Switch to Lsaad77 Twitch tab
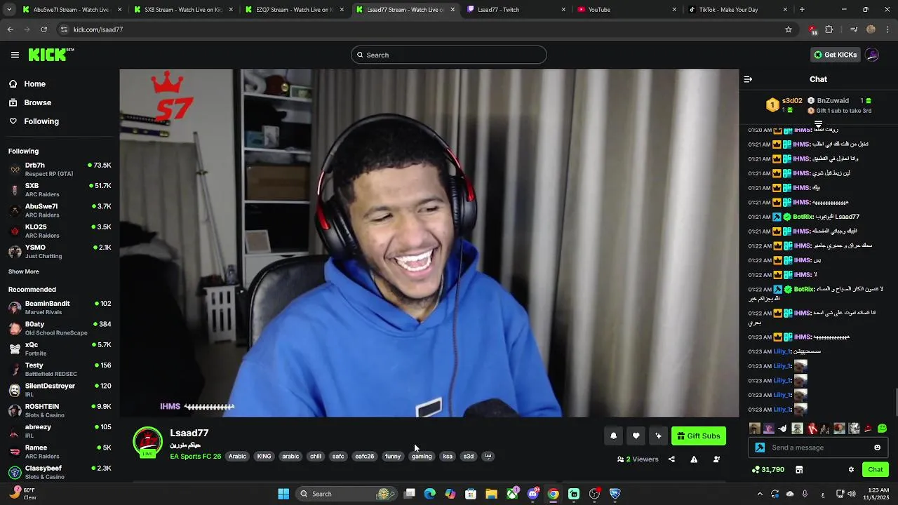 [x=516, y=10]
